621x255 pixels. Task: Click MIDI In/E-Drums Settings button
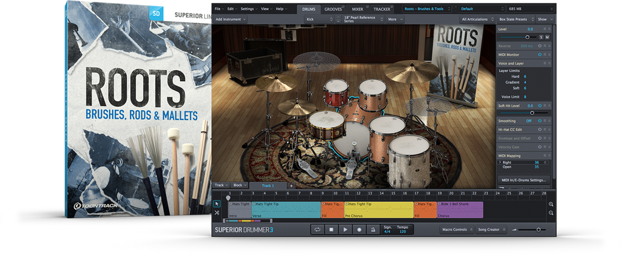[523, 180]
